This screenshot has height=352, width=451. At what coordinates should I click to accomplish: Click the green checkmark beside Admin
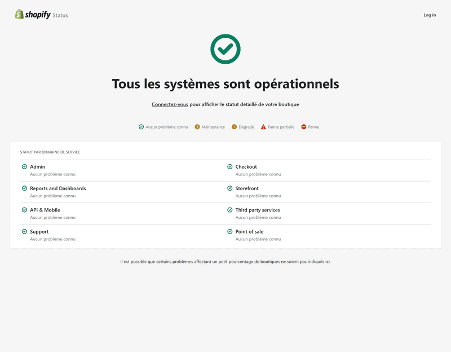[x=24, y=166]
